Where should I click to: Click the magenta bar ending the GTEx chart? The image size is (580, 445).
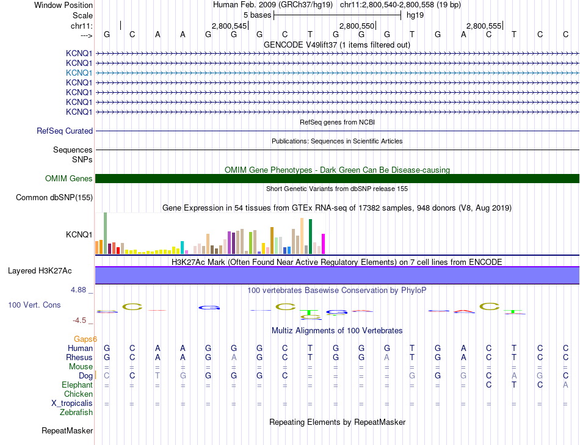[x=323, y=244]
